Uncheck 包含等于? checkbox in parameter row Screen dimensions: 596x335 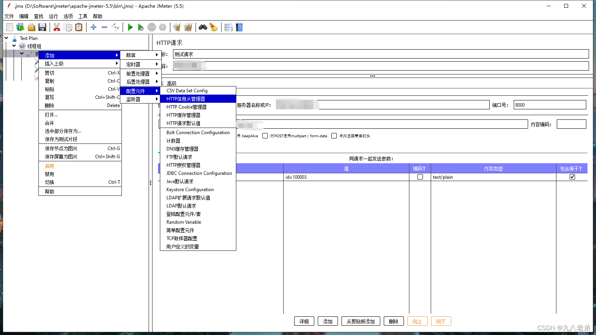[x=572, y=177]
